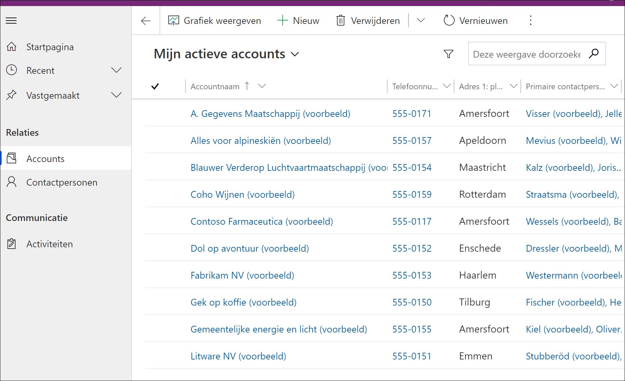Open Activiteiten under Communicatie
625x381 pixels.
click(50, 244)
